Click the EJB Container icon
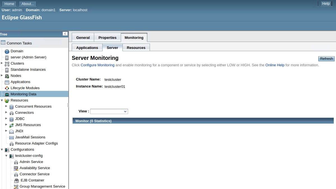Screen dimensions: 336x189 coord(17,181)
